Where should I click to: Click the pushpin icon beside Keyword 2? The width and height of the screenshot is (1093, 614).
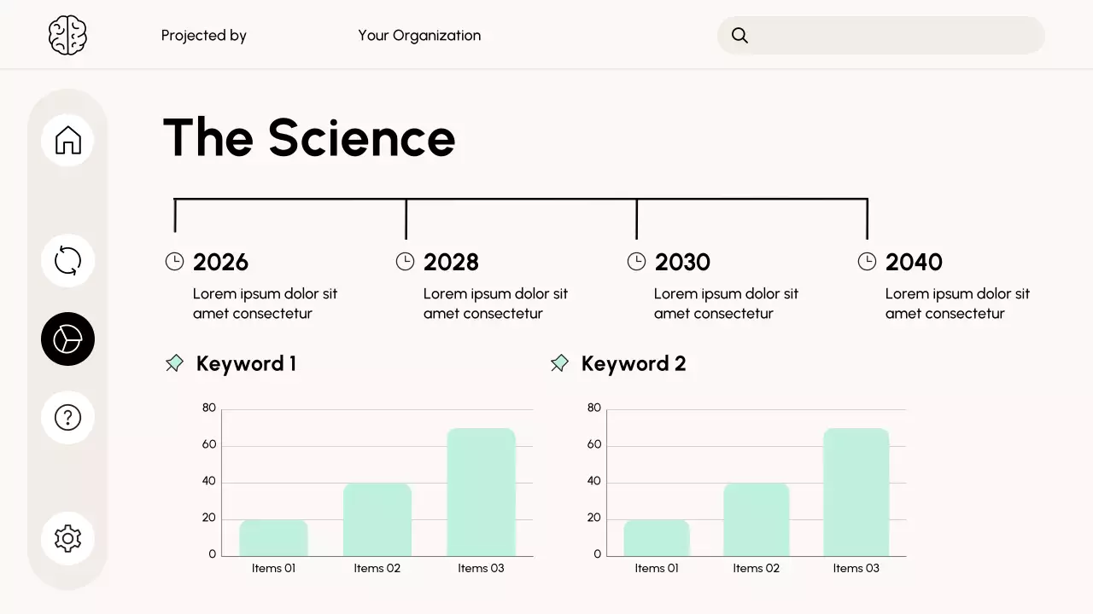pyautogui.click(x=559, y=363)
